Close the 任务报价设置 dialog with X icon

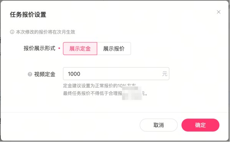(219, 12)
